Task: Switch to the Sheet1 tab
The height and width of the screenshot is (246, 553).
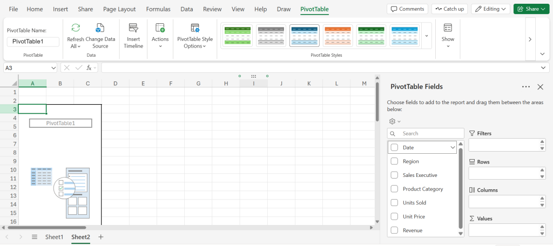Action: pos(54,237)
